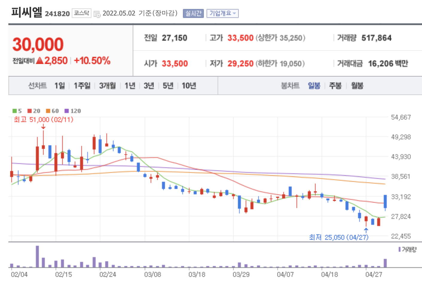Image resolution: width=422 pixels, height=284 pixels.
Task: Click the 04/07 date axis label
Action: (285, 274)
